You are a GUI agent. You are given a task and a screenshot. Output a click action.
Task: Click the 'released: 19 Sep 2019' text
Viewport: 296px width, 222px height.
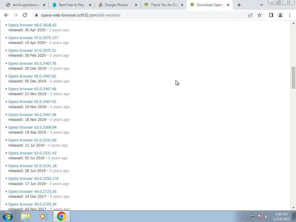pyautogui.click(x=27, y=132)
